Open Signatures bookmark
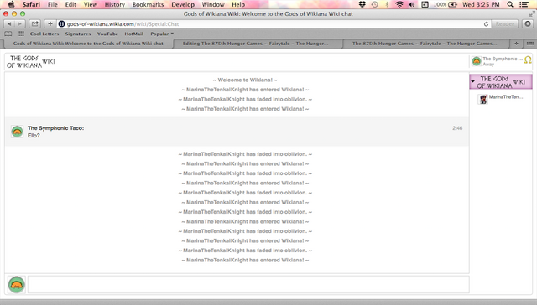Screen dimensions: 537x305 coord(78,34)
